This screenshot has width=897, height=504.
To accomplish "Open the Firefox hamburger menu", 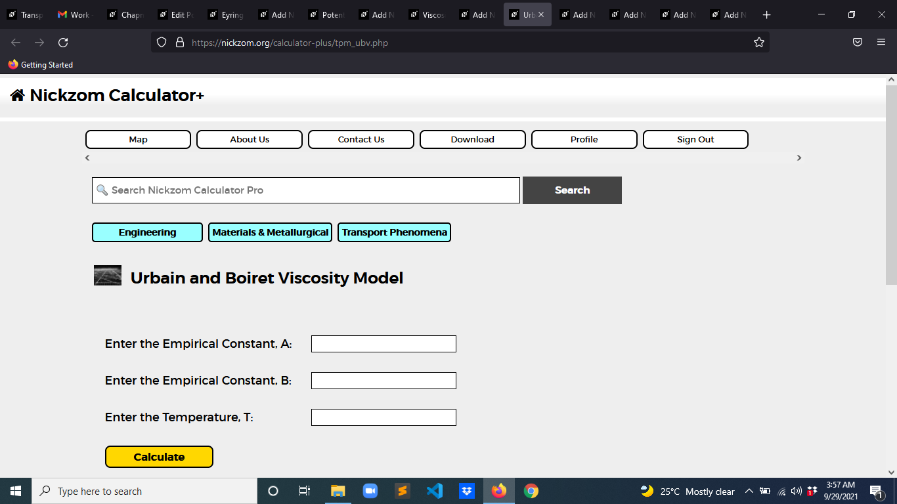I will 881,43.
